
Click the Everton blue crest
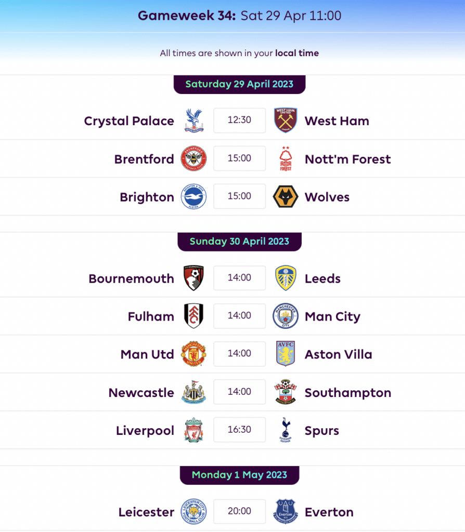pos(286,511)
